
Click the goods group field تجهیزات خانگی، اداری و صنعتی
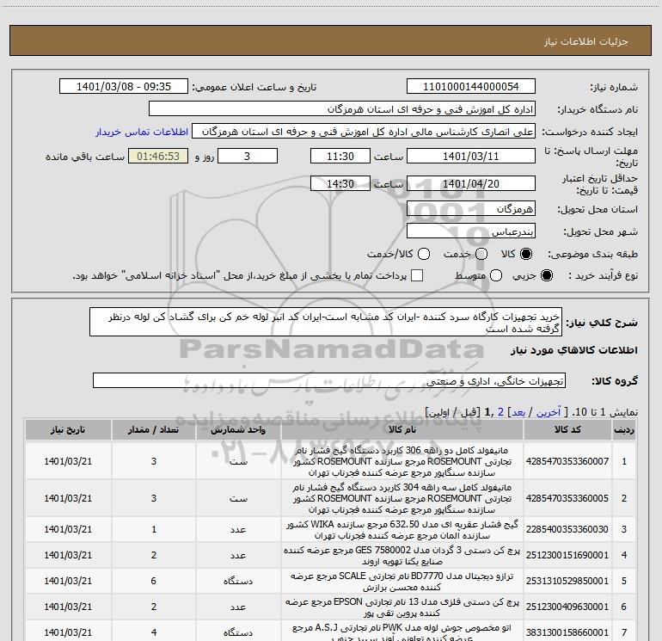pyautogui.click(x=329, y=380)
